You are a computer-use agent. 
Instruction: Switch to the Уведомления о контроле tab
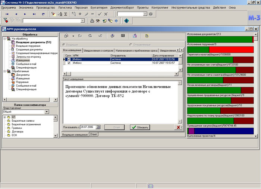pyautogui.click(x=98, y=51)
